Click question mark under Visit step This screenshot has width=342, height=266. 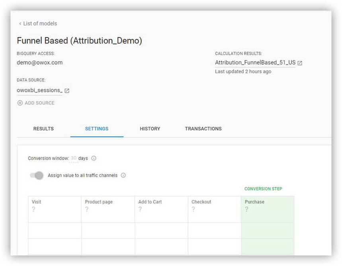(x=33, y=209)
